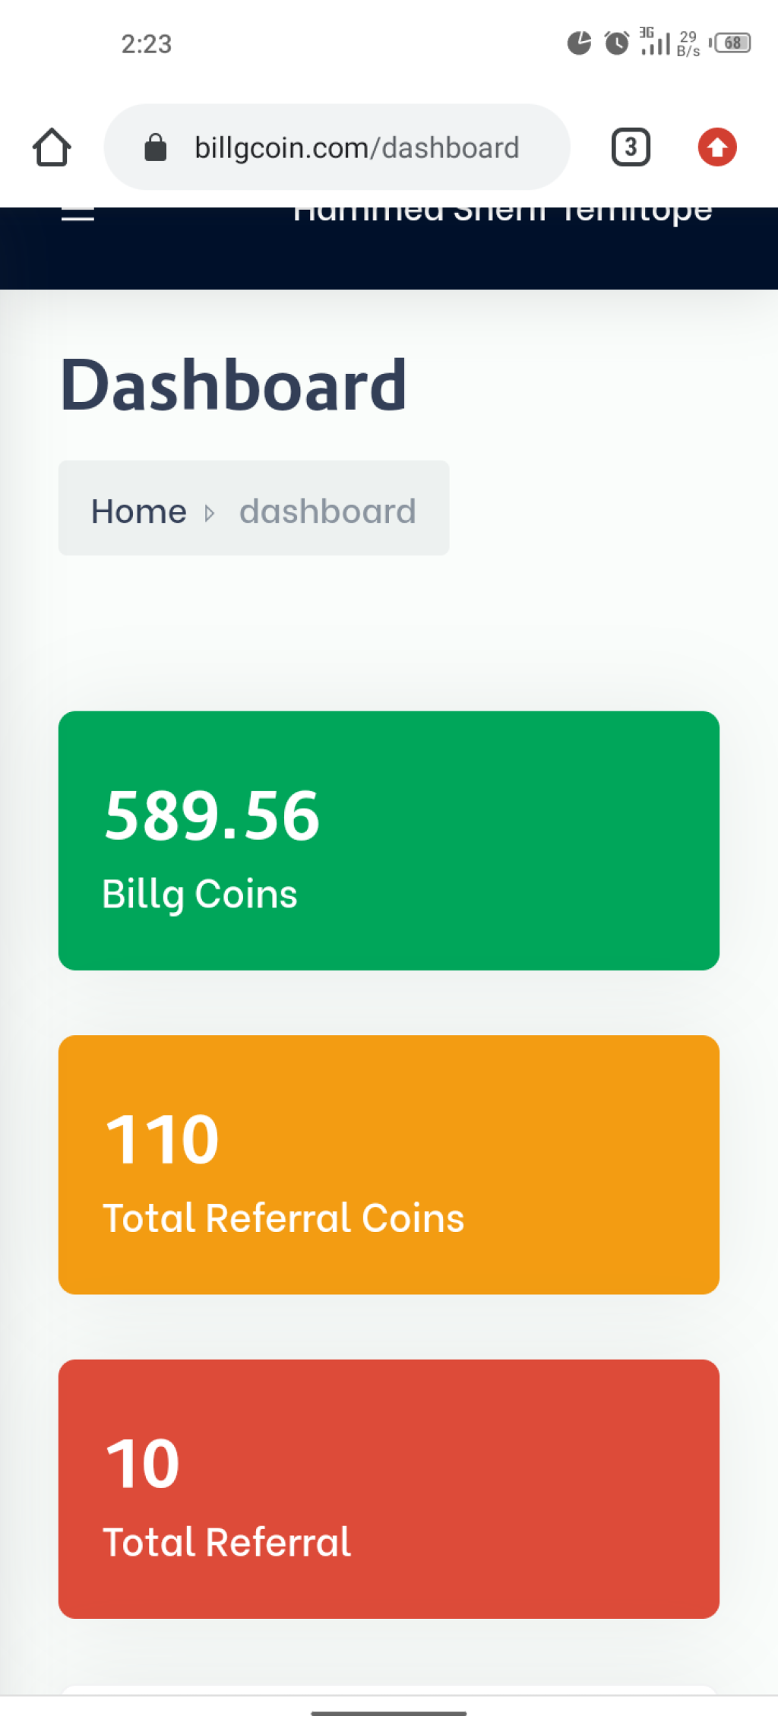Viewport: 778px width, 1729px height.
Task: Select the dashboard breadcrumb item
Action: pyautogui.click(x=327, y=511)
